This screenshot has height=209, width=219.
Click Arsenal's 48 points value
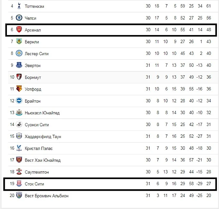pos(209,30)
